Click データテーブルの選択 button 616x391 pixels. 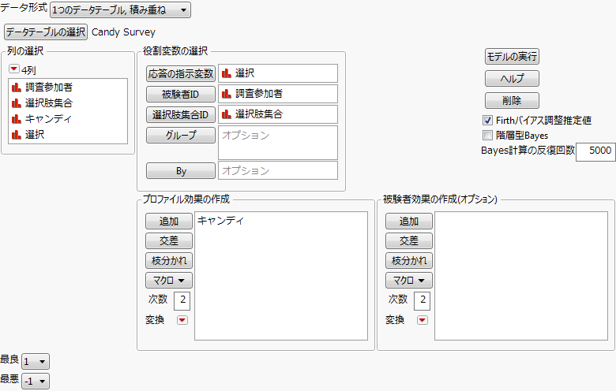point(46,32)
